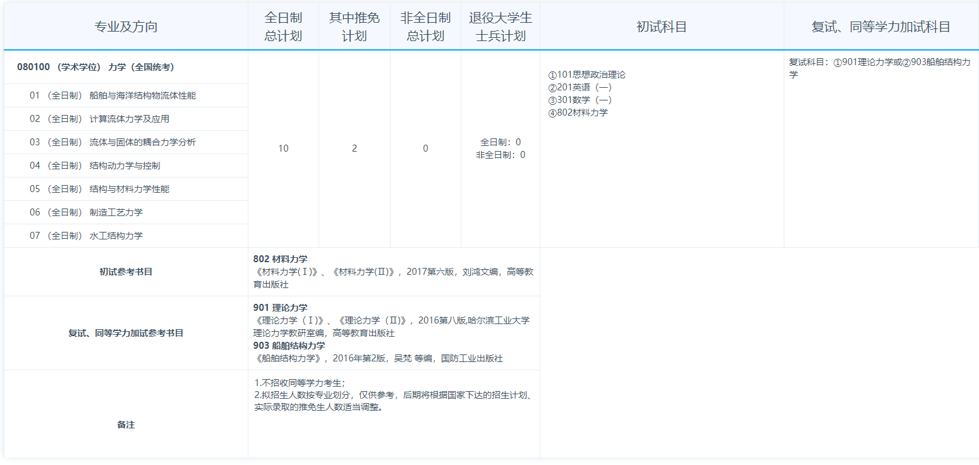979x465 pixels.
Task: Click the 吴梵 船舶结构力学 book reference
Action: 378,358
